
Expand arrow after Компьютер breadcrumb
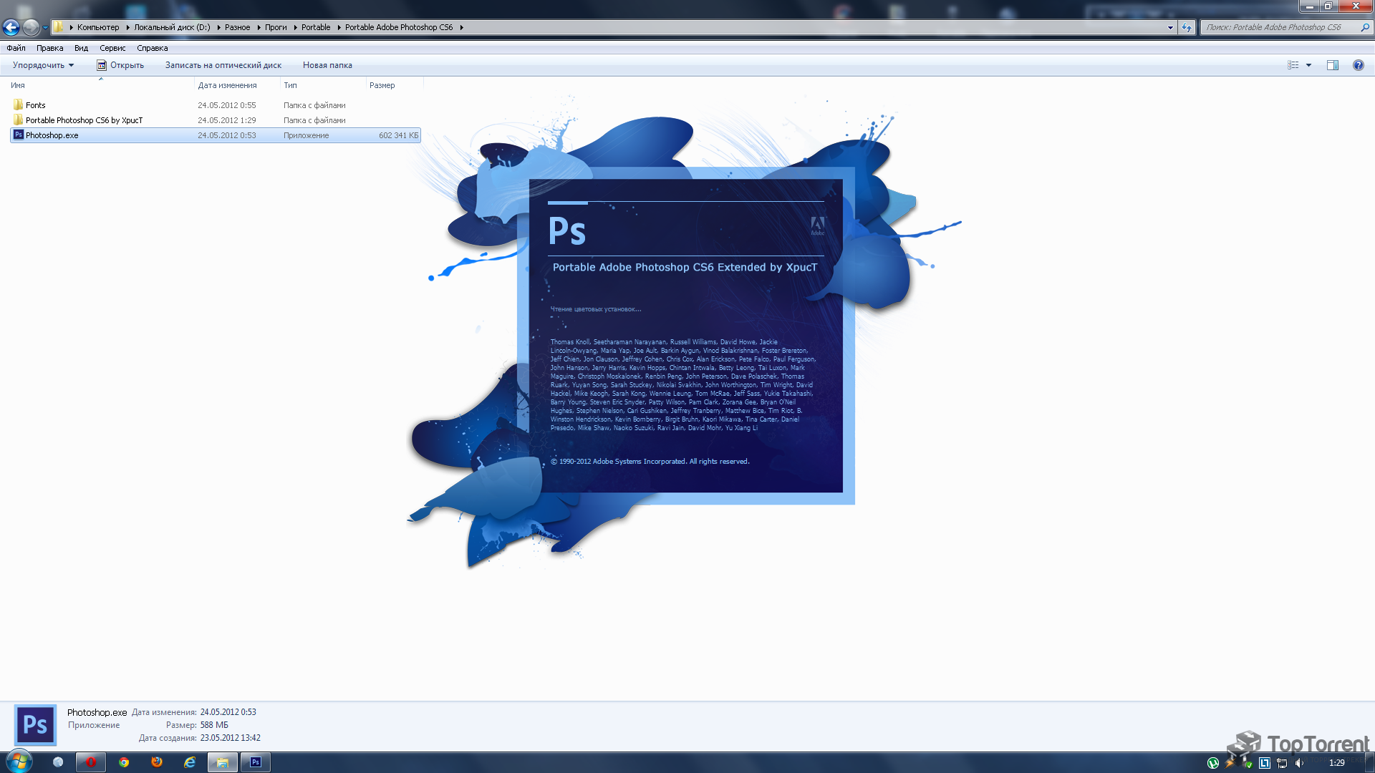click(127, 27)
